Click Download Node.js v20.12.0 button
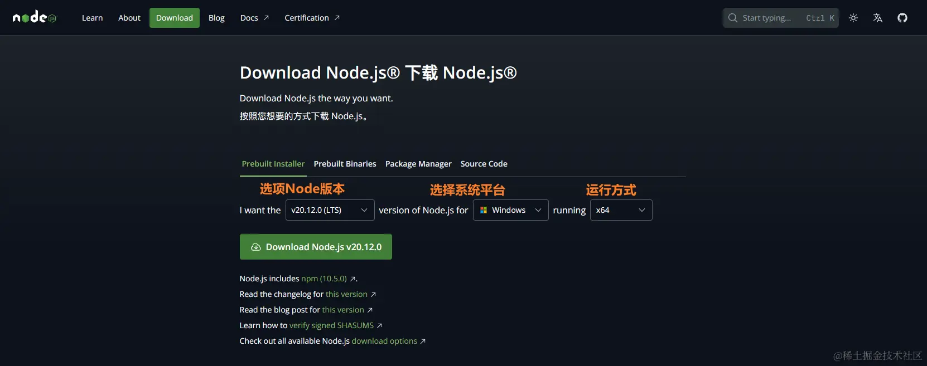This screenshot has width=927, height=366. 316,247
